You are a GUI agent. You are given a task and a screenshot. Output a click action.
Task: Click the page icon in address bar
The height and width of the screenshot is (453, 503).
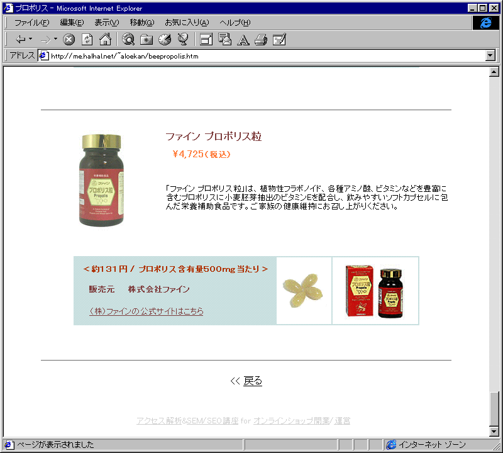[x=43, y=56]
